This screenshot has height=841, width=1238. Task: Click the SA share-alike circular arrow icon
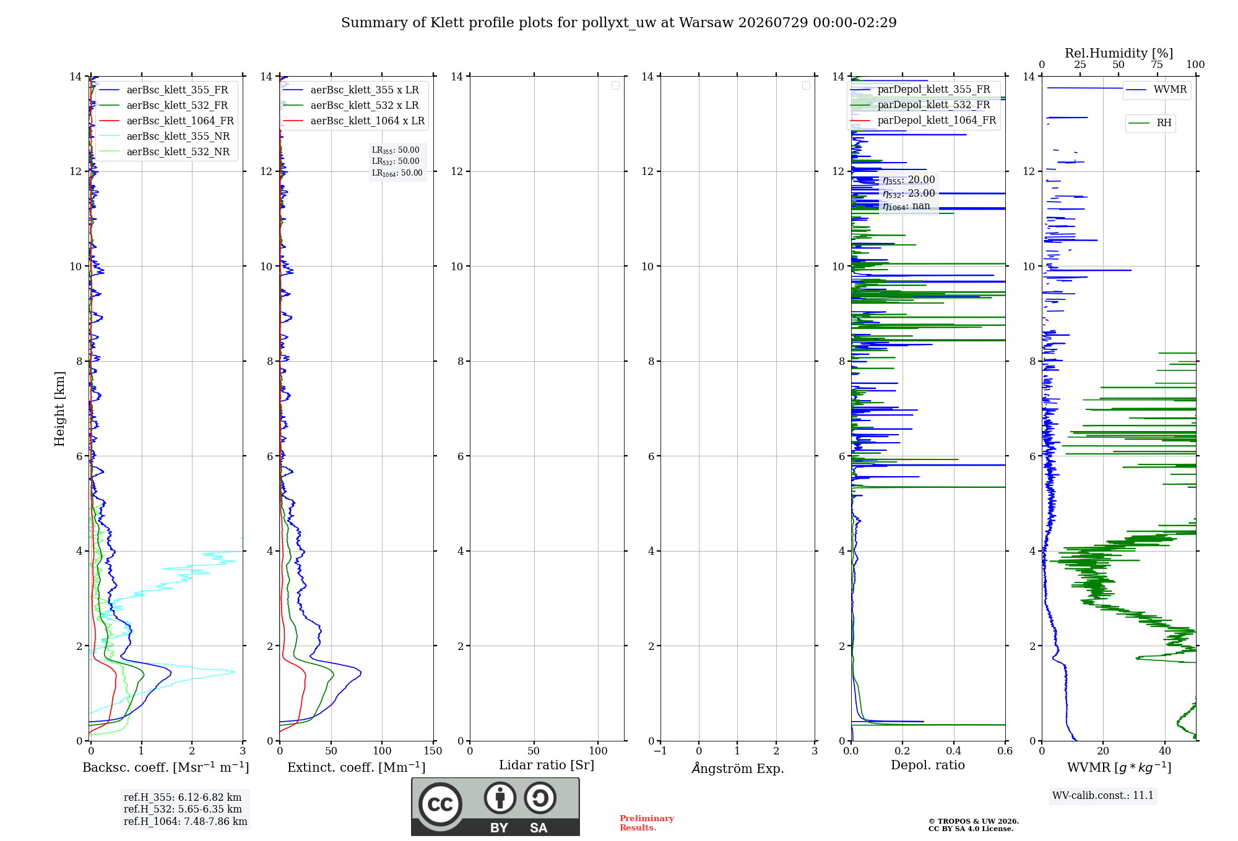540,798
